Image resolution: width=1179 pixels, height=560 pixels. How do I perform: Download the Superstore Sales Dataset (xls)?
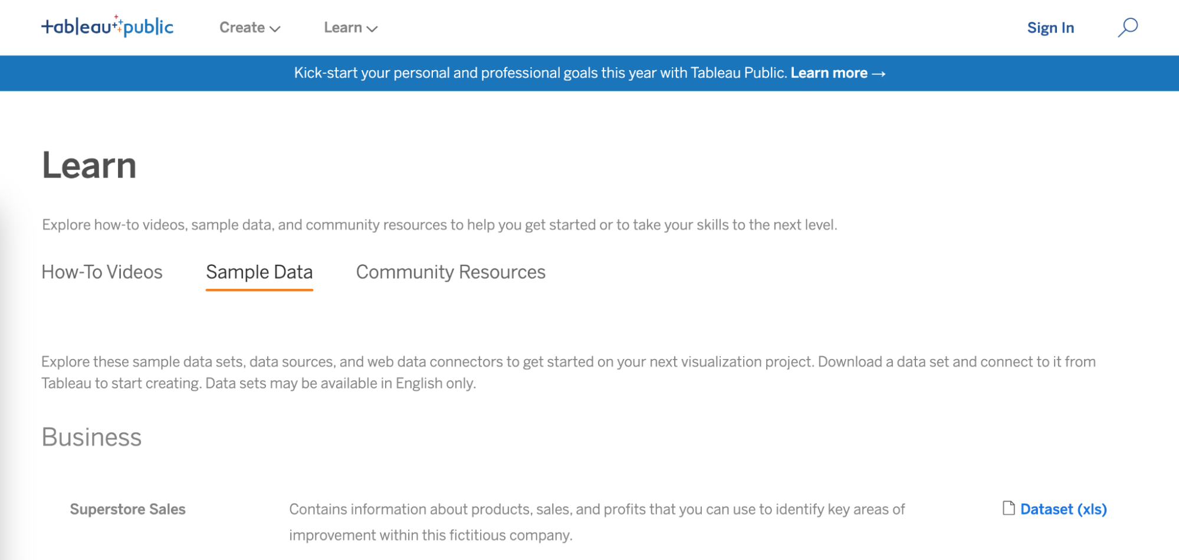(1063, 509)
